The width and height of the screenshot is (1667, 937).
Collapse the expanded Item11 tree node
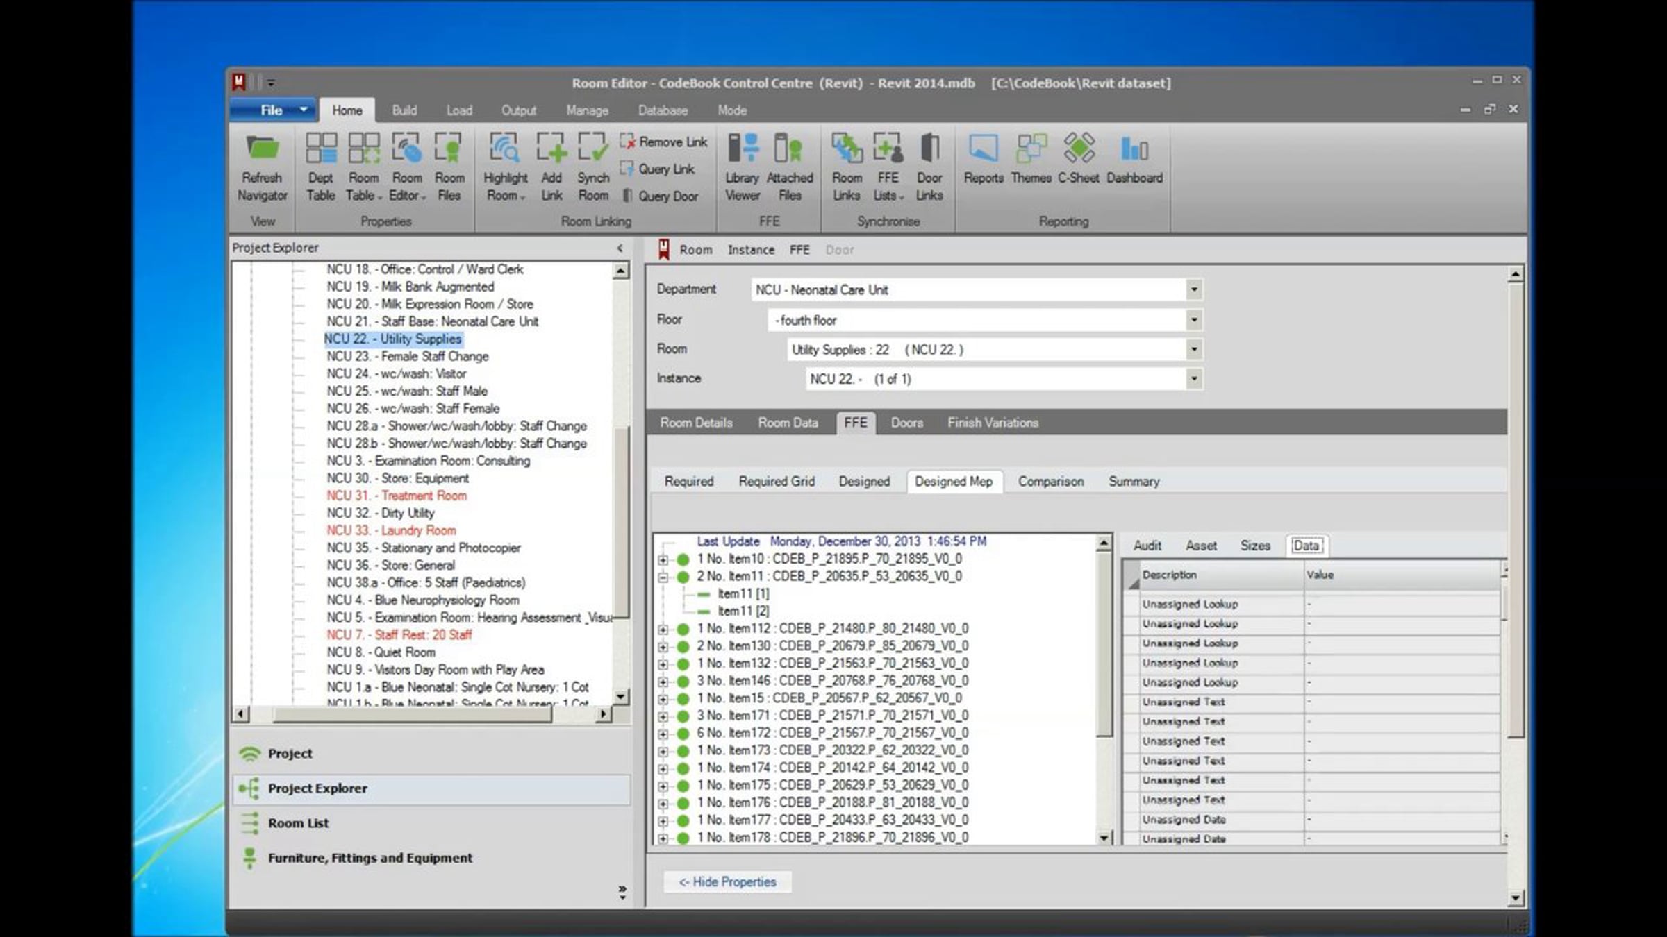click(x=663, y=577)
